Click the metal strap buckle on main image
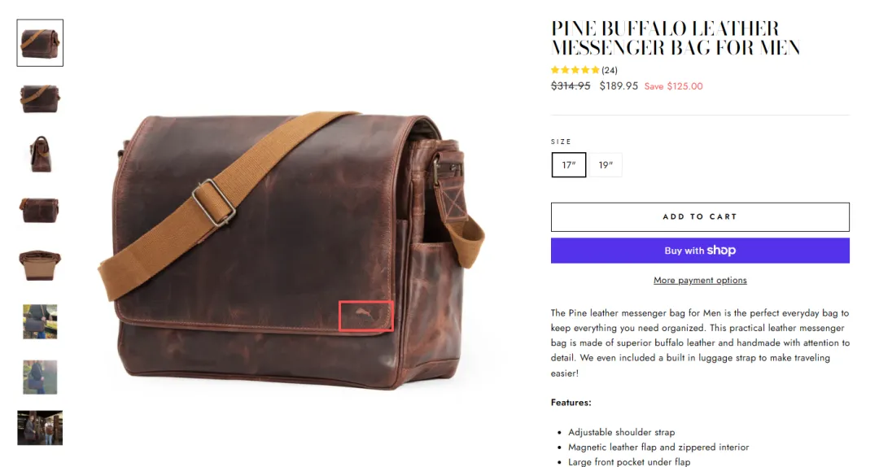Screen dimensions: 879x467 pos(213,203)
